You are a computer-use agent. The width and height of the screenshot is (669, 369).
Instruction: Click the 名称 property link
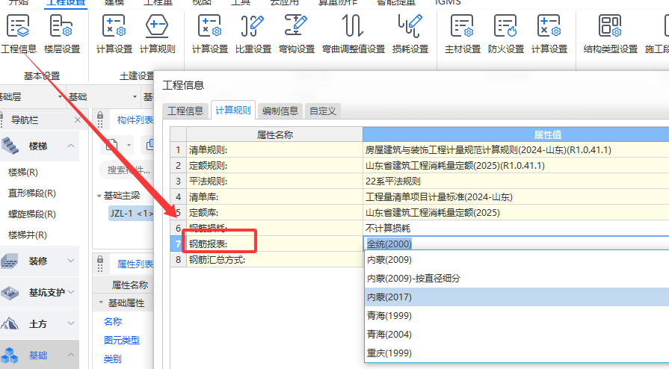pos(113,322)
